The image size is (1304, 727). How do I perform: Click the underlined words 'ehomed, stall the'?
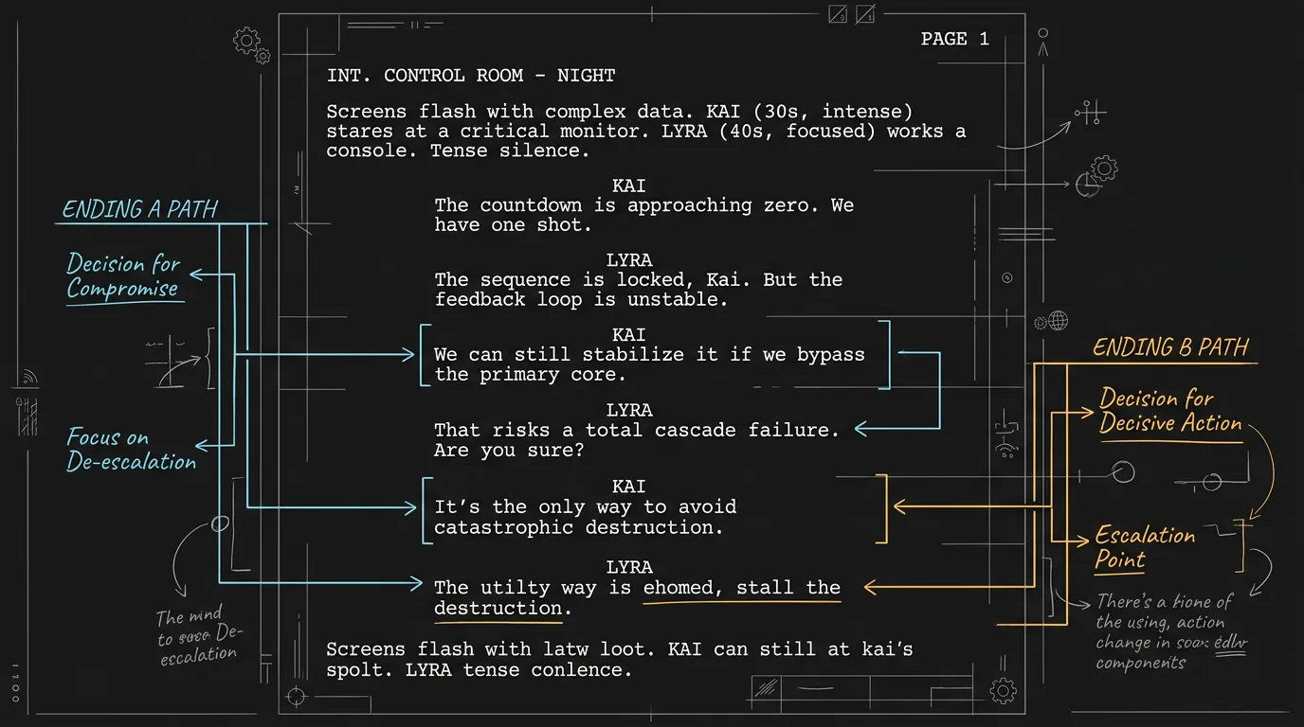pyautogui.click(x=742, y=588)
